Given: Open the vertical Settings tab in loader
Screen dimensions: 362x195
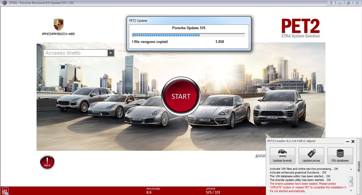Looking at the screenshot, I should click(x=359, y=166).
